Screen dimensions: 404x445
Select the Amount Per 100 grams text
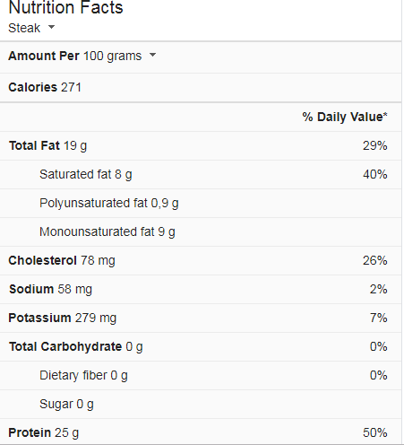click(75, 56)
